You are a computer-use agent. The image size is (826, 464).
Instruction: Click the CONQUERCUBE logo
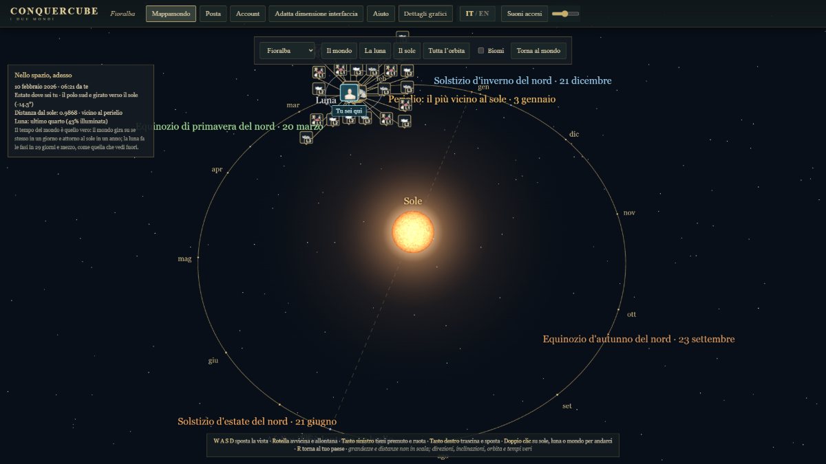pos(54,12)
